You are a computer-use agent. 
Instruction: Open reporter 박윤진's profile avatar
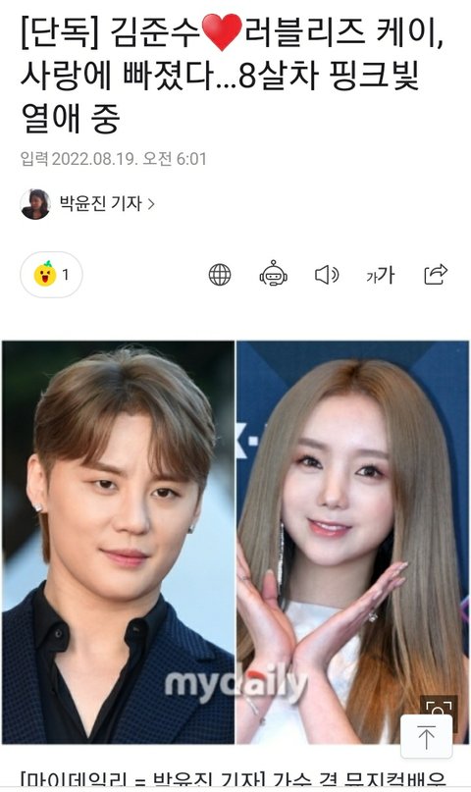click(35, 204)
